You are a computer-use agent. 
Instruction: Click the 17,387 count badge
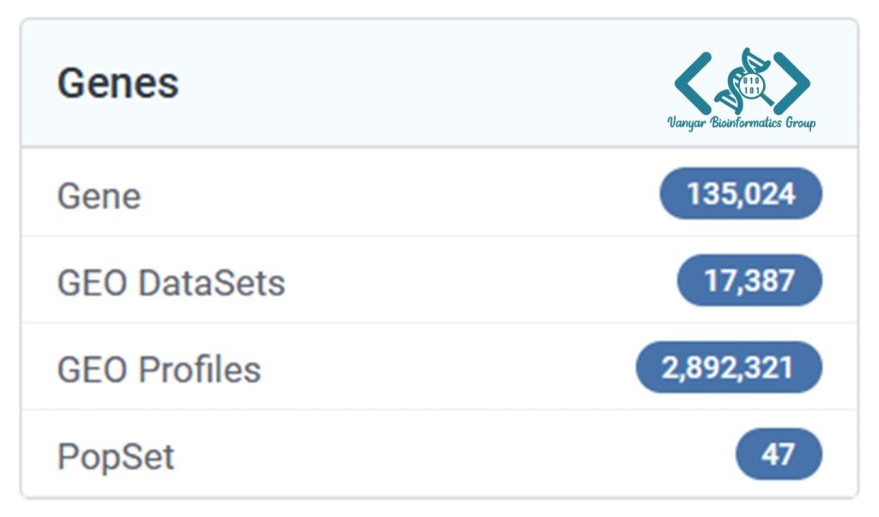[749, 280]
